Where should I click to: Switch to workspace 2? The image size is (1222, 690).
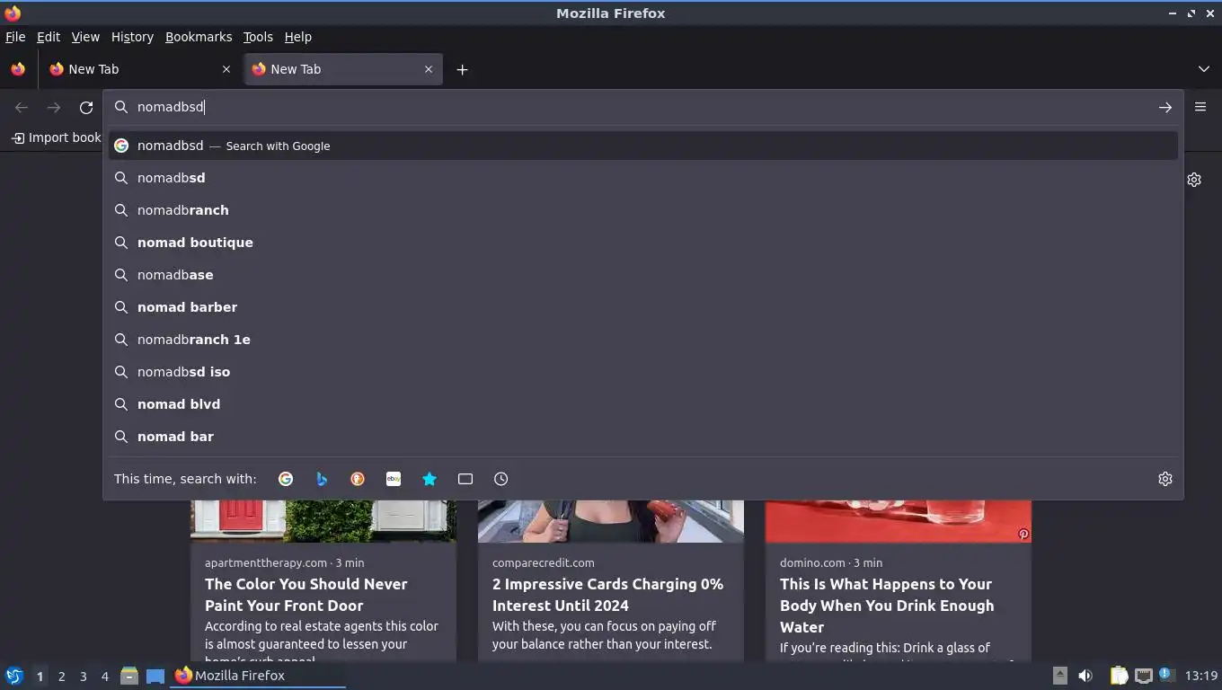click(x=61, y=677)
